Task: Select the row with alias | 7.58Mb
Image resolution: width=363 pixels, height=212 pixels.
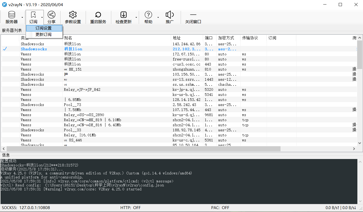Action: click(x=179, y=110)
